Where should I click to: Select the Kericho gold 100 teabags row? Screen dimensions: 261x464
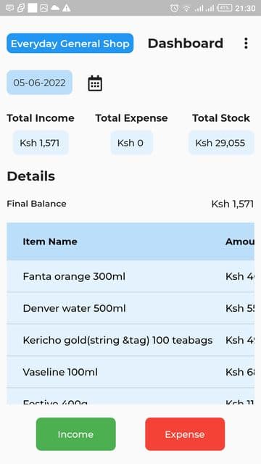[x=130, y=340]
